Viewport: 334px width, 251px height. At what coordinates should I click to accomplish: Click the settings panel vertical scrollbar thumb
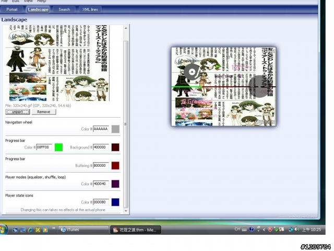point(126,124)
